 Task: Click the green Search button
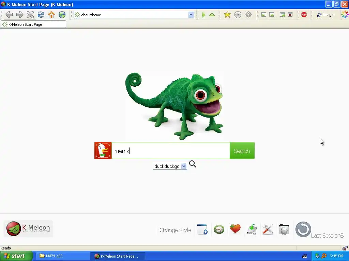[242, 151]
